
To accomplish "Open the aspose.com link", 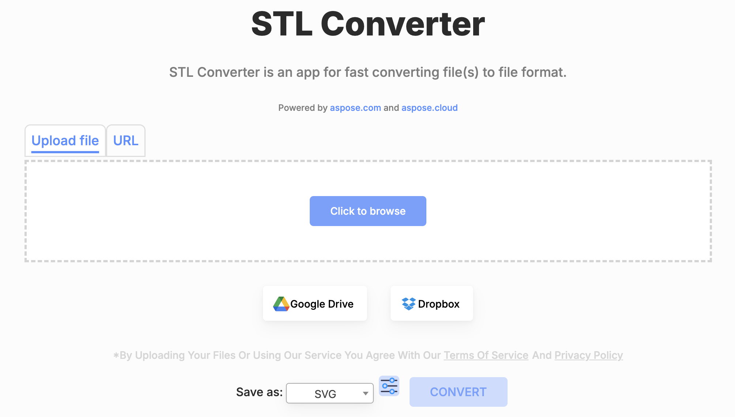I will click(355, 107).
